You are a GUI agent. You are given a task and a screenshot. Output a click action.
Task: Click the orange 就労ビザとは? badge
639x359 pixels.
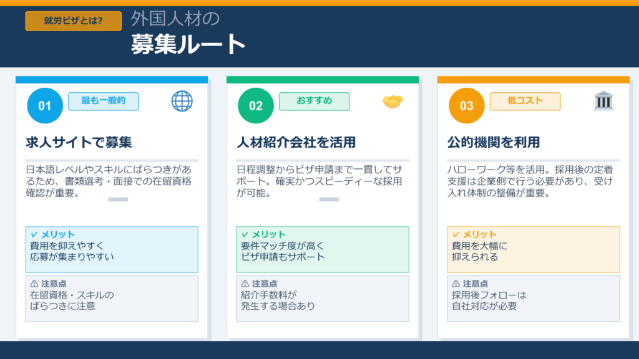click(73, 21)
